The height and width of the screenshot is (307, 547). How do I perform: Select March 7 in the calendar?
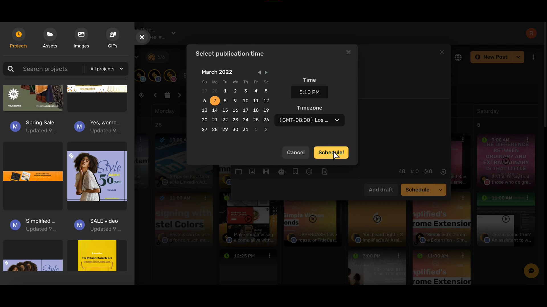point(215,101)
